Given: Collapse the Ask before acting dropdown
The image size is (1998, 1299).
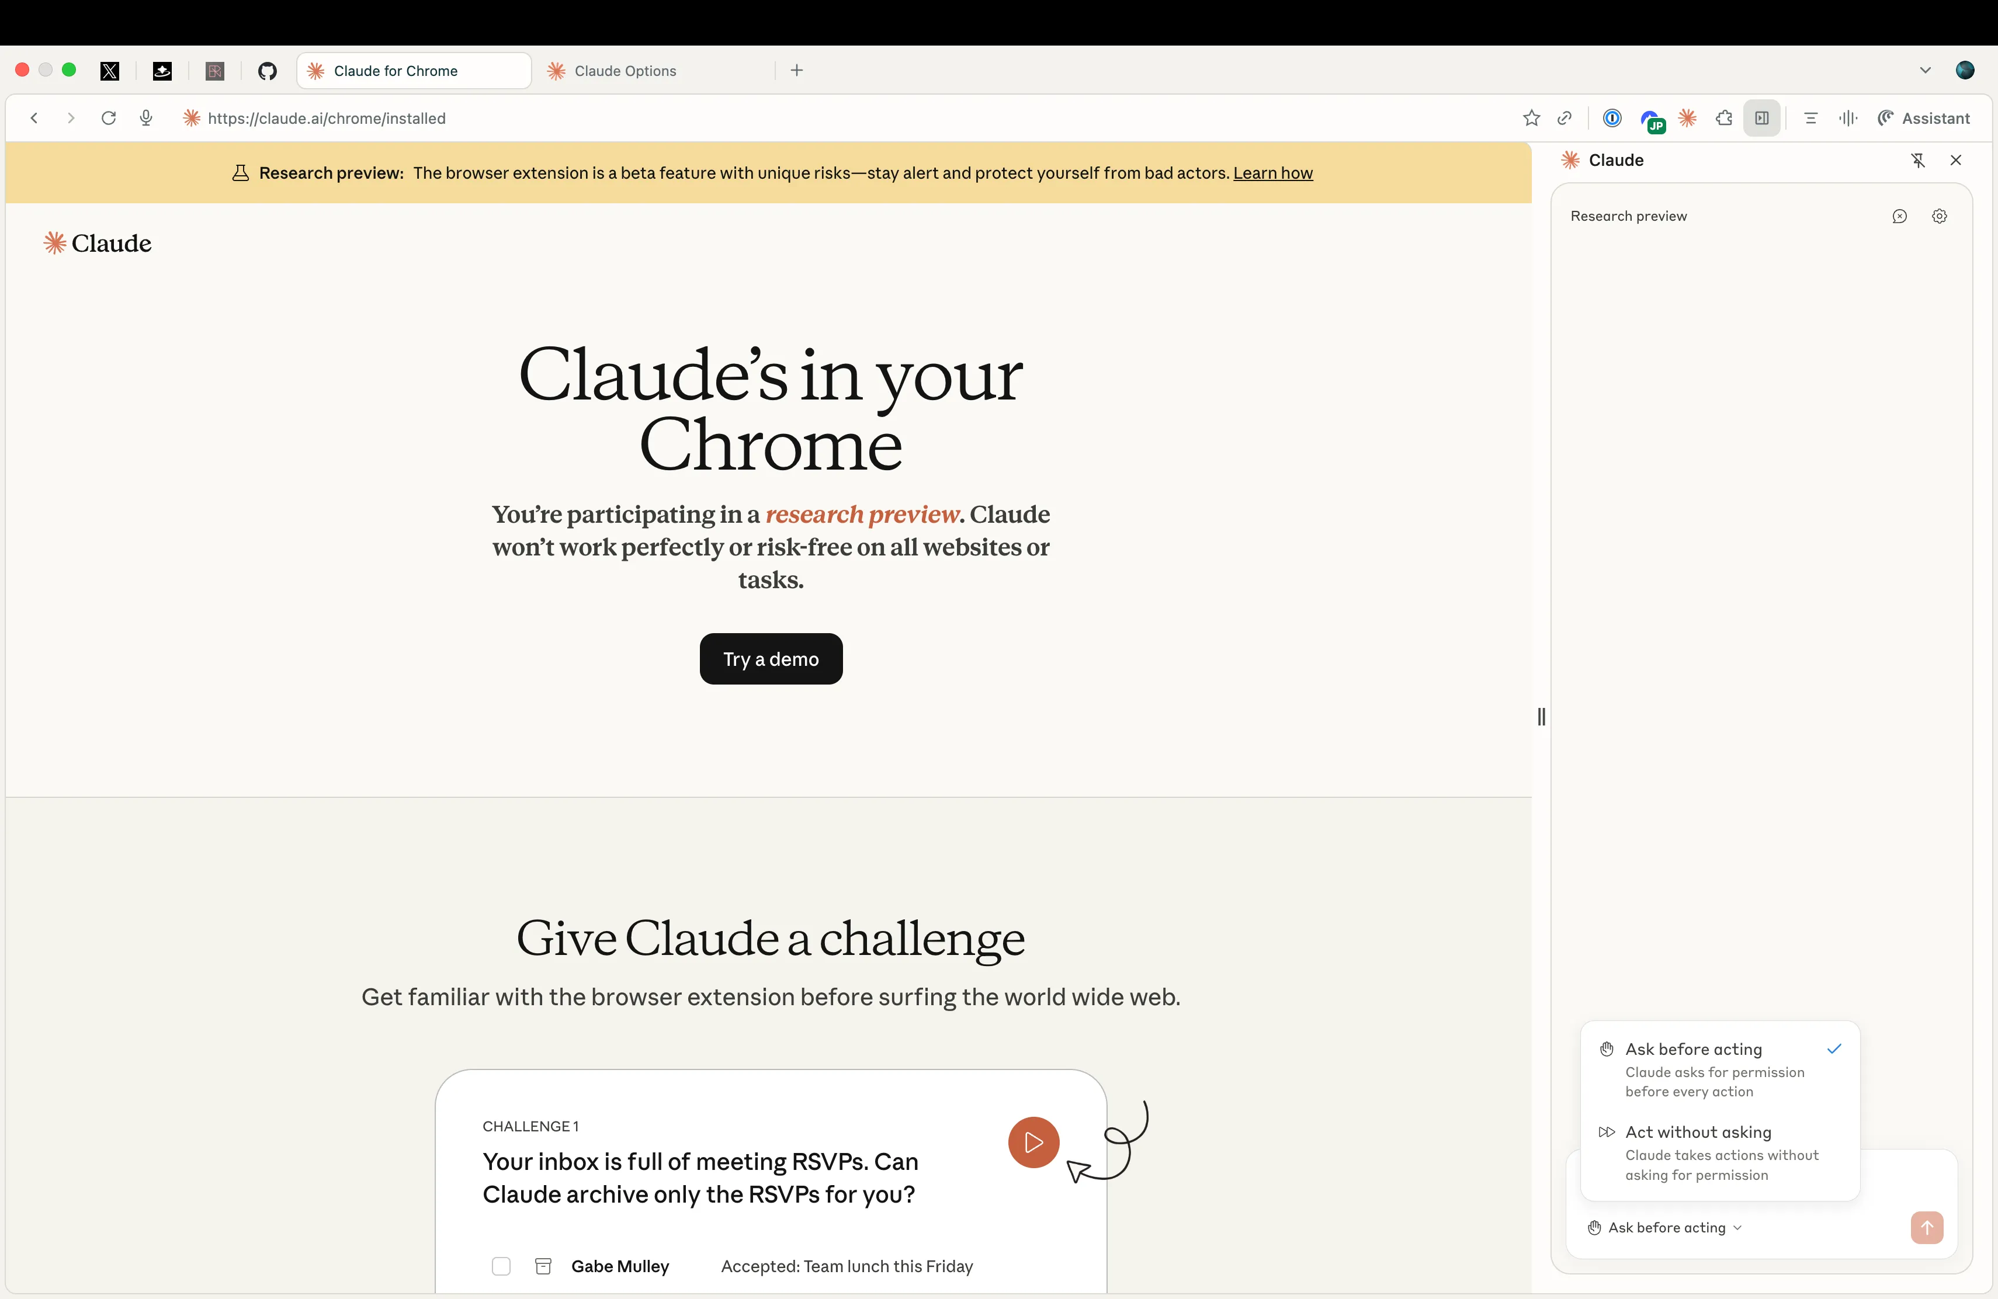Looking at the screenshot, I should pos(1666,1228).
